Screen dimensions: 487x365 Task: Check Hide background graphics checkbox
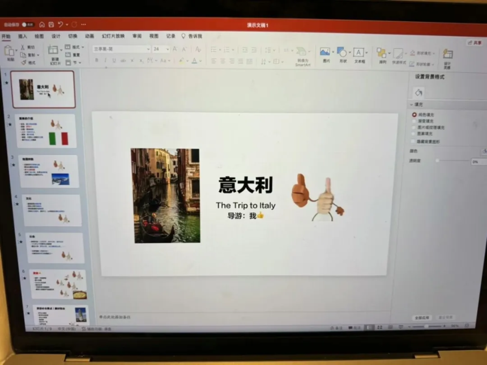click(x=413, y=141)
